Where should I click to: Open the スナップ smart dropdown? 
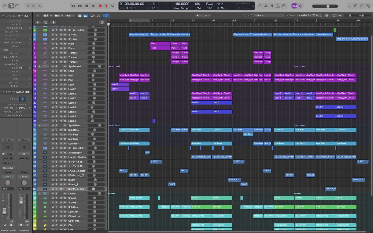[269, 15]
